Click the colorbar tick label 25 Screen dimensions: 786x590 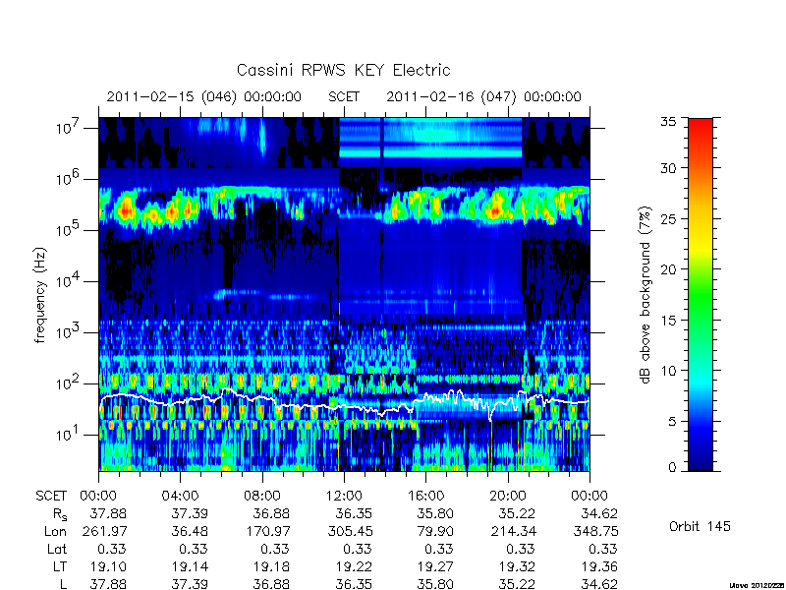(x=668, y=218)
